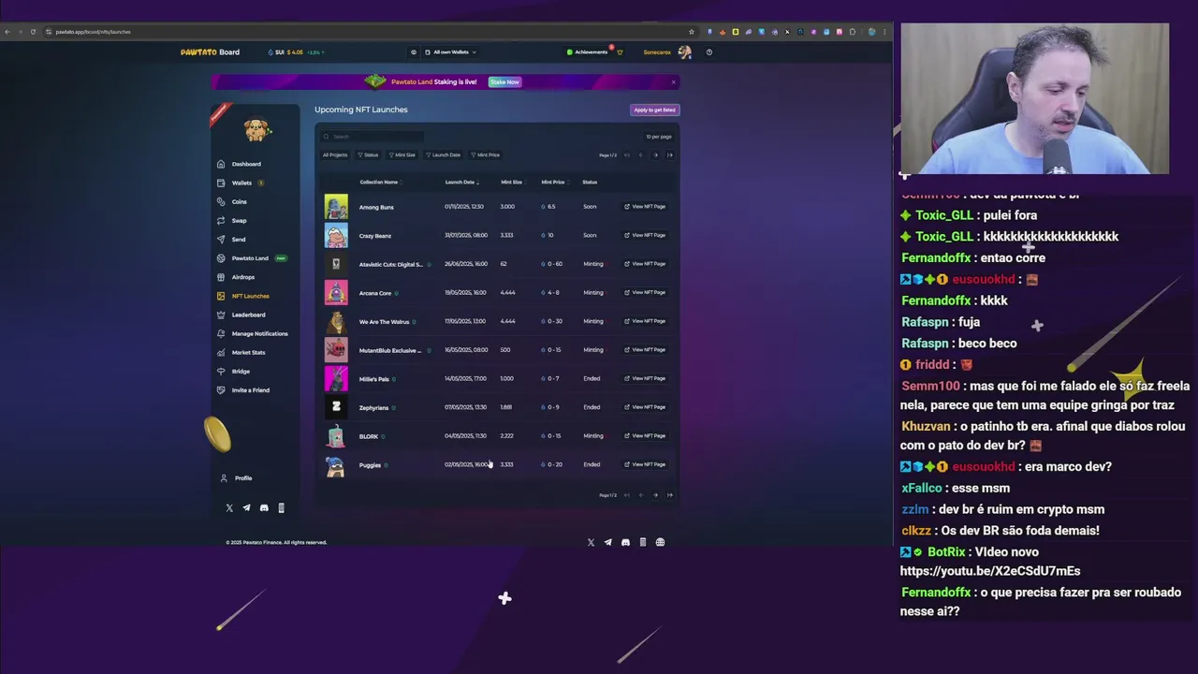Click the sidebar X (Twitter) icon

click(x=229, y=508)
